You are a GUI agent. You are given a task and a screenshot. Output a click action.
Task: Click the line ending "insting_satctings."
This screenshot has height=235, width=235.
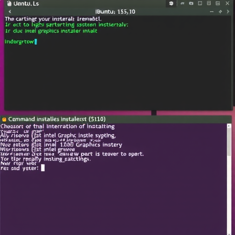[x=45, y=159]
